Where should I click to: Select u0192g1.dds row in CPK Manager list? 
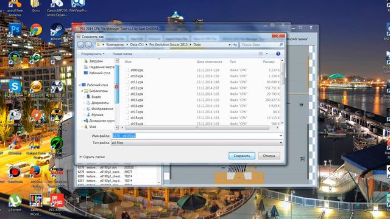point(108,168)
